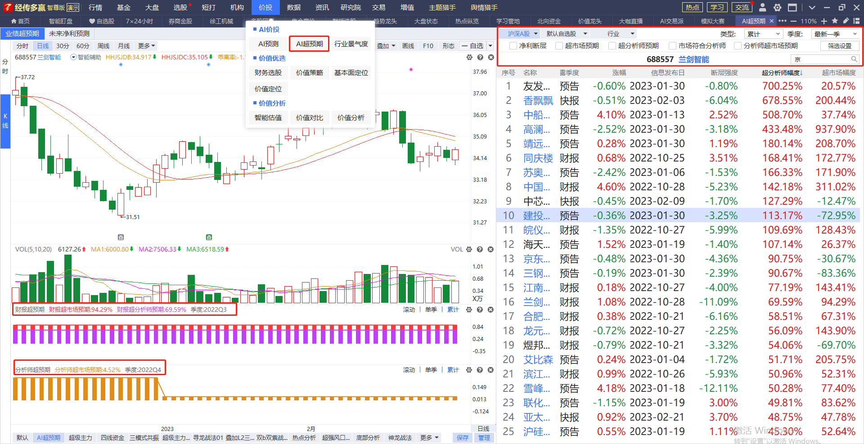Close the AI超预期 tab
The height and width of the screenshot is (444, 864).
pyautogui.click(x=772, y=21)
